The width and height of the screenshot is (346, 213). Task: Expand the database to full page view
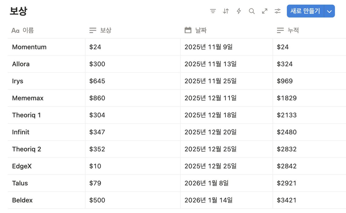264,11
